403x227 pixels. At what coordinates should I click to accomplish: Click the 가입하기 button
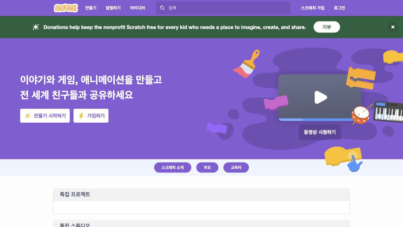click(x=91, y=116)
